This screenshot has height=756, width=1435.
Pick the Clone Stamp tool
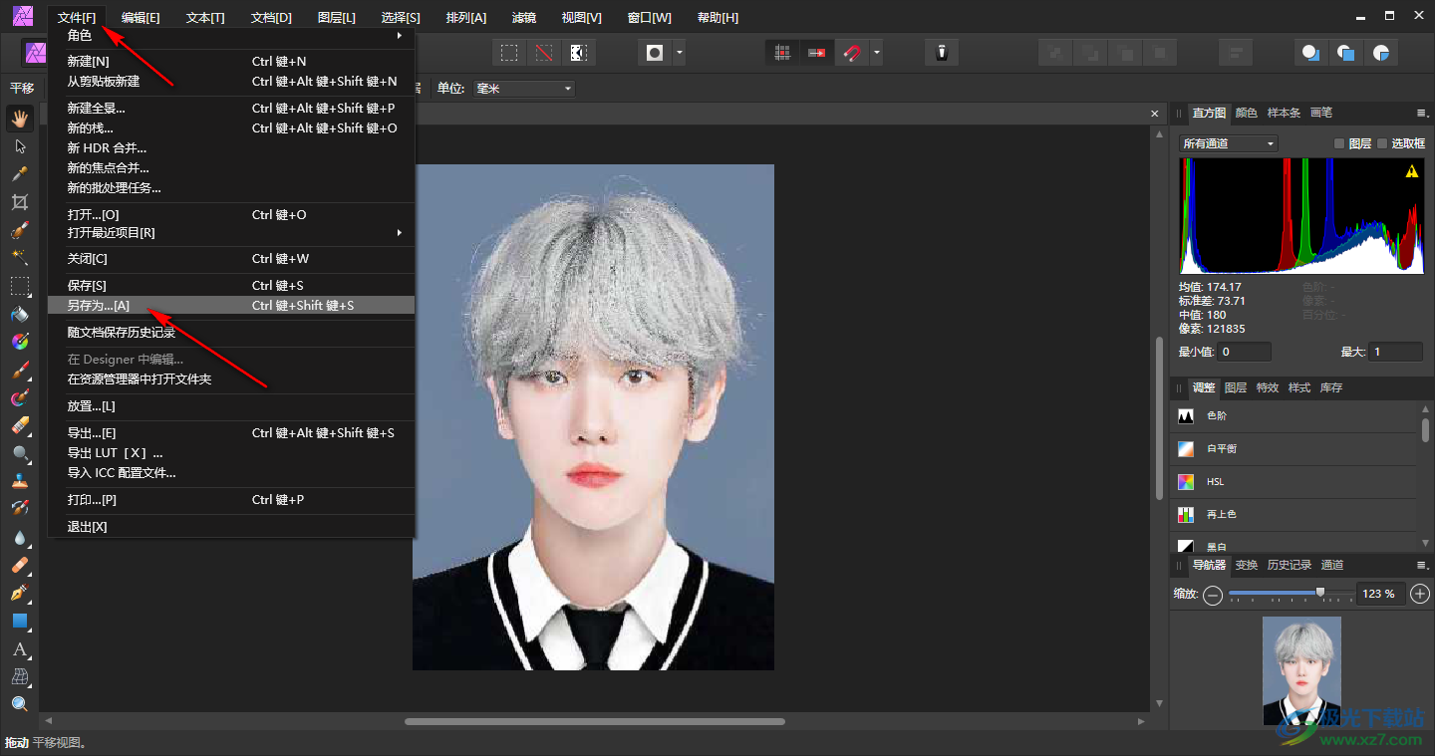click(19, 481)
